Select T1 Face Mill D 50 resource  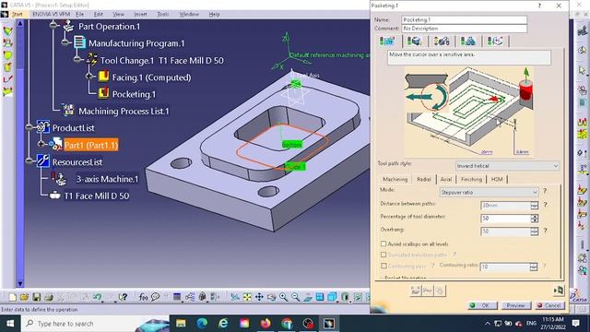pyautogui.click(x=96, y=196)
